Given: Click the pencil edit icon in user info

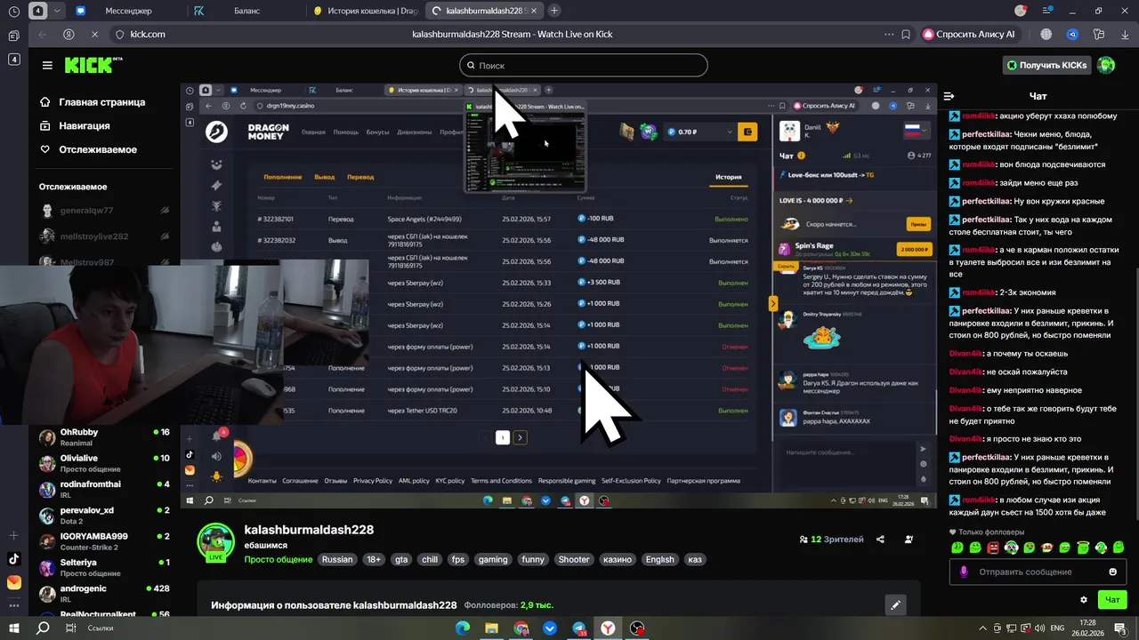Looking at the screenshot, I should pyautogui.click(x=896, y=605).
